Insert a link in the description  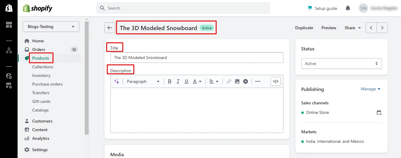(229, 81)
